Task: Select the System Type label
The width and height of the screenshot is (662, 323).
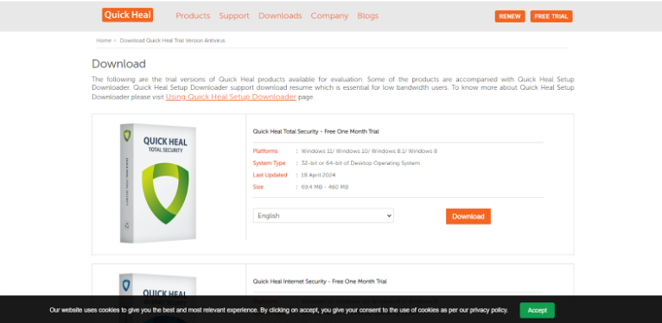Action: (270, 162)
